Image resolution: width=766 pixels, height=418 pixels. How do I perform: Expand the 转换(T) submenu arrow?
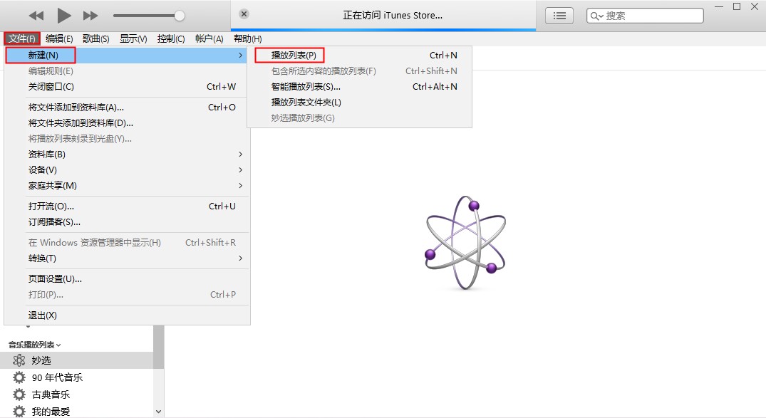tap(240, 258)
